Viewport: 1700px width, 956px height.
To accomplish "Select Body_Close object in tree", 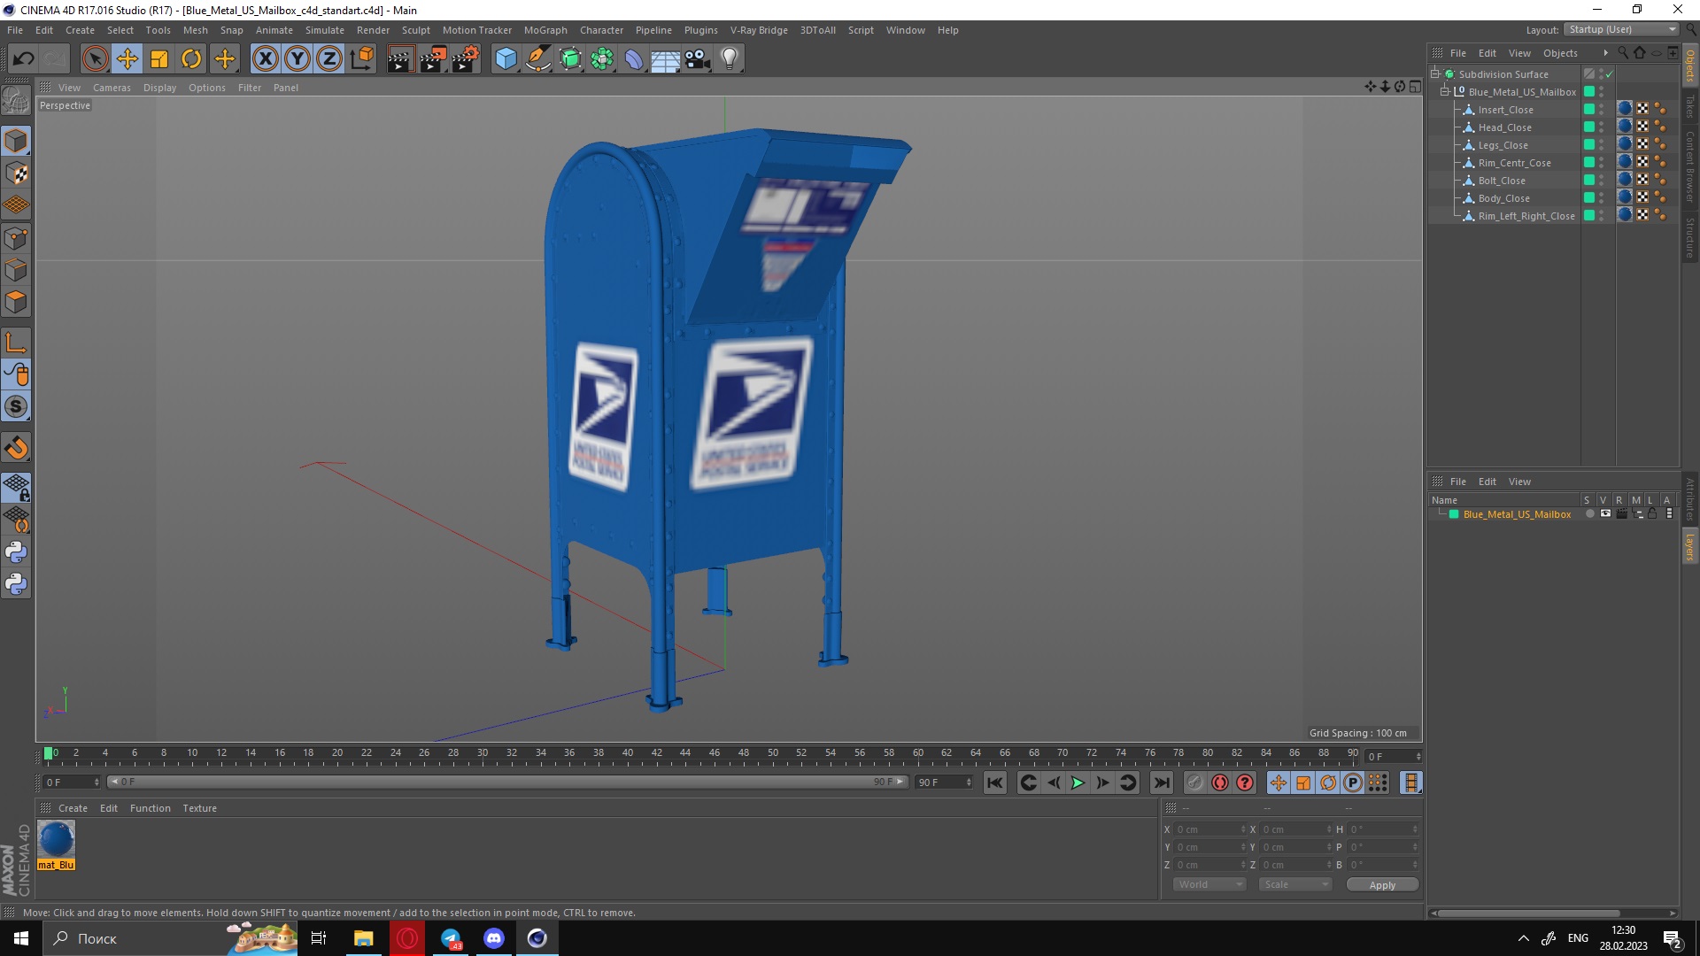I will [x=1503, y=198].
